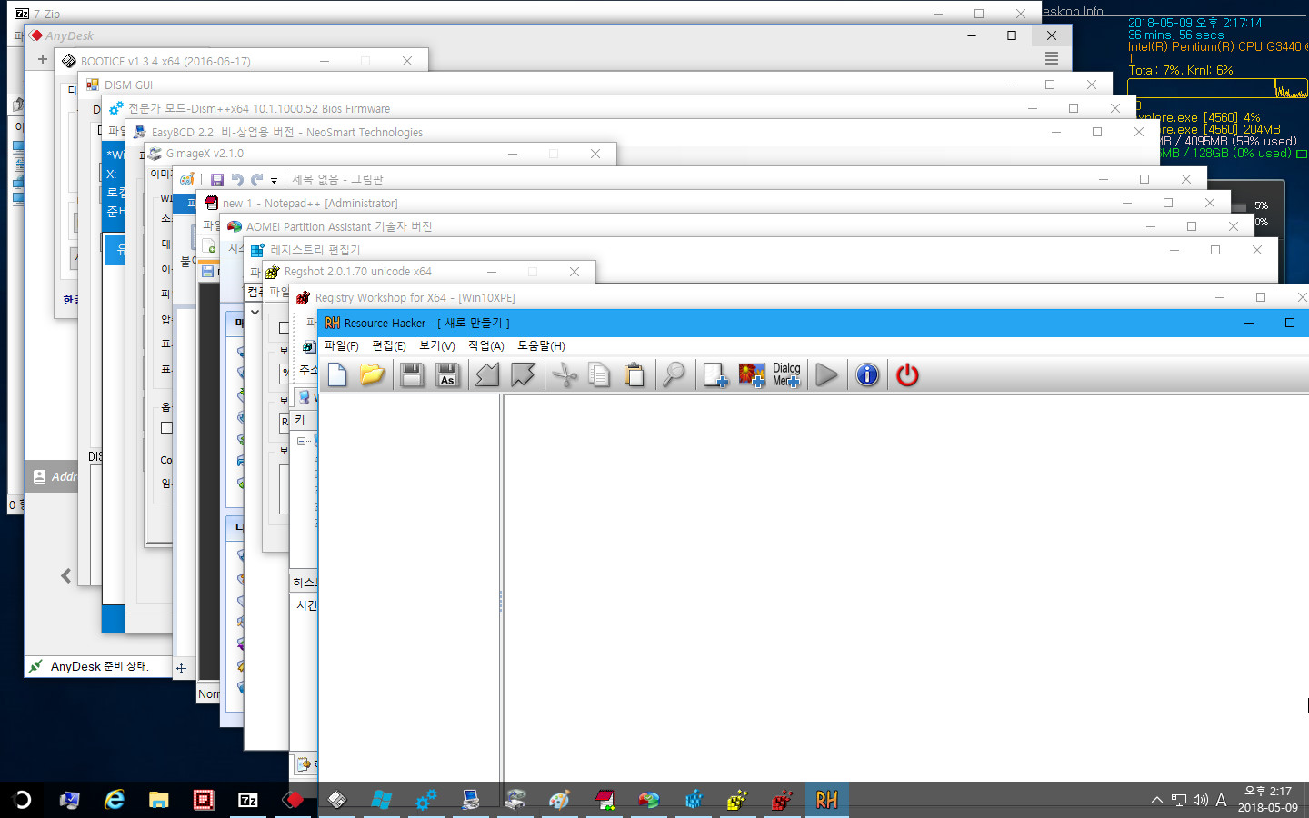Image resolution: width=1309 pixels, height=818 pixels.
Task: Bring the GImageX v2.1.0 window to the front by its title
Action: point(205,154)
